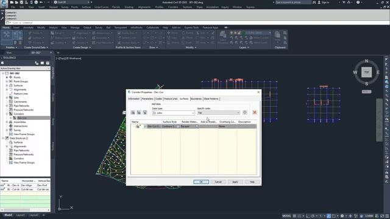390x219 pixels.
Task: Click the red delete surface item icon
Action: tap(255, 113)
